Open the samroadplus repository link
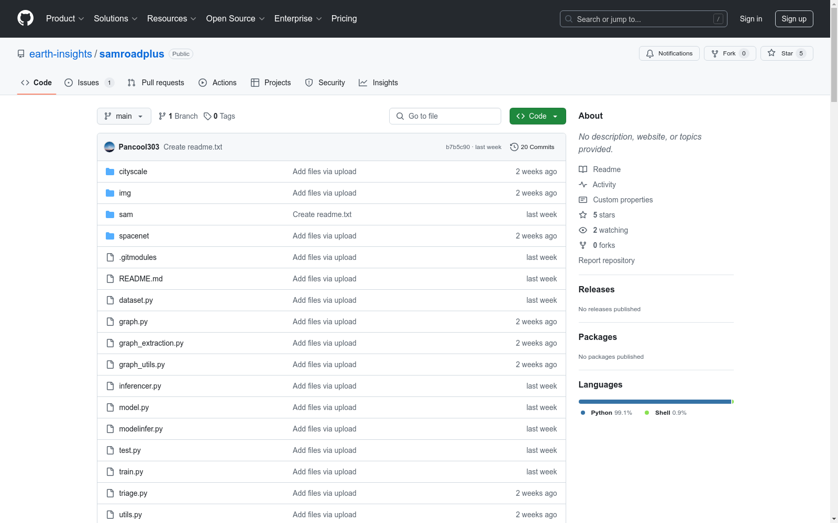The image size is (838, 523). (132, 54)
